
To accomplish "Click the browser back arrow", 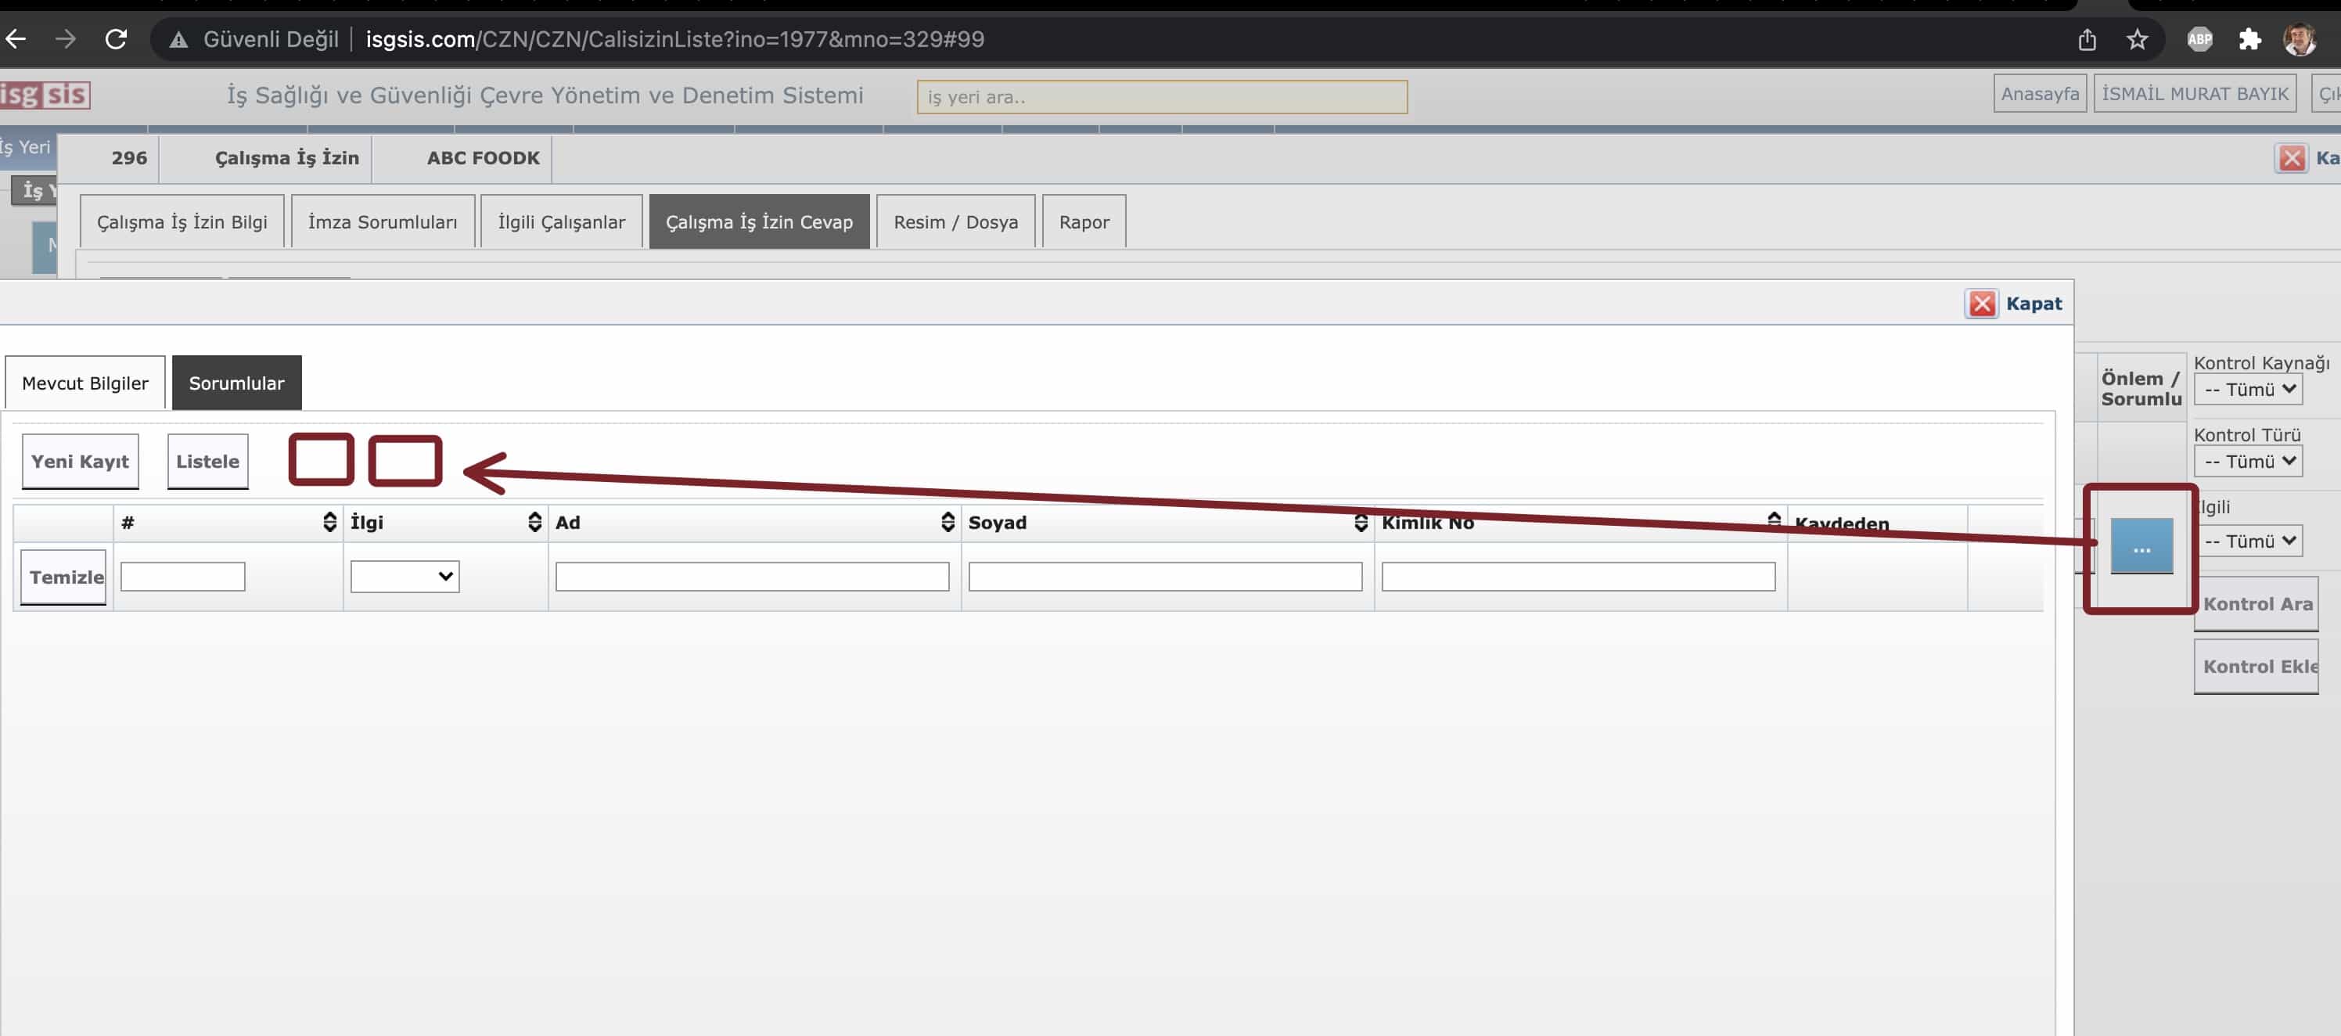I will [16, 39].
